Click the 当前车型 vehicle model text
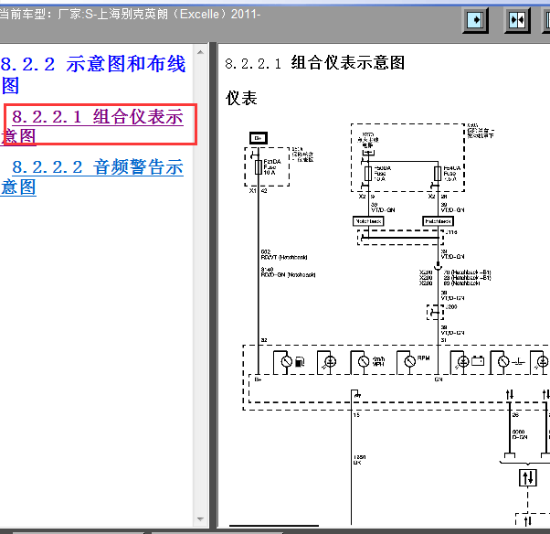The width and height of the screenshot is (550, 534). point(130,14)
